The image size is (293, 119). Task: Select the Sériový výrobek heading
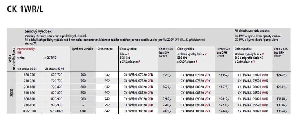38,31
